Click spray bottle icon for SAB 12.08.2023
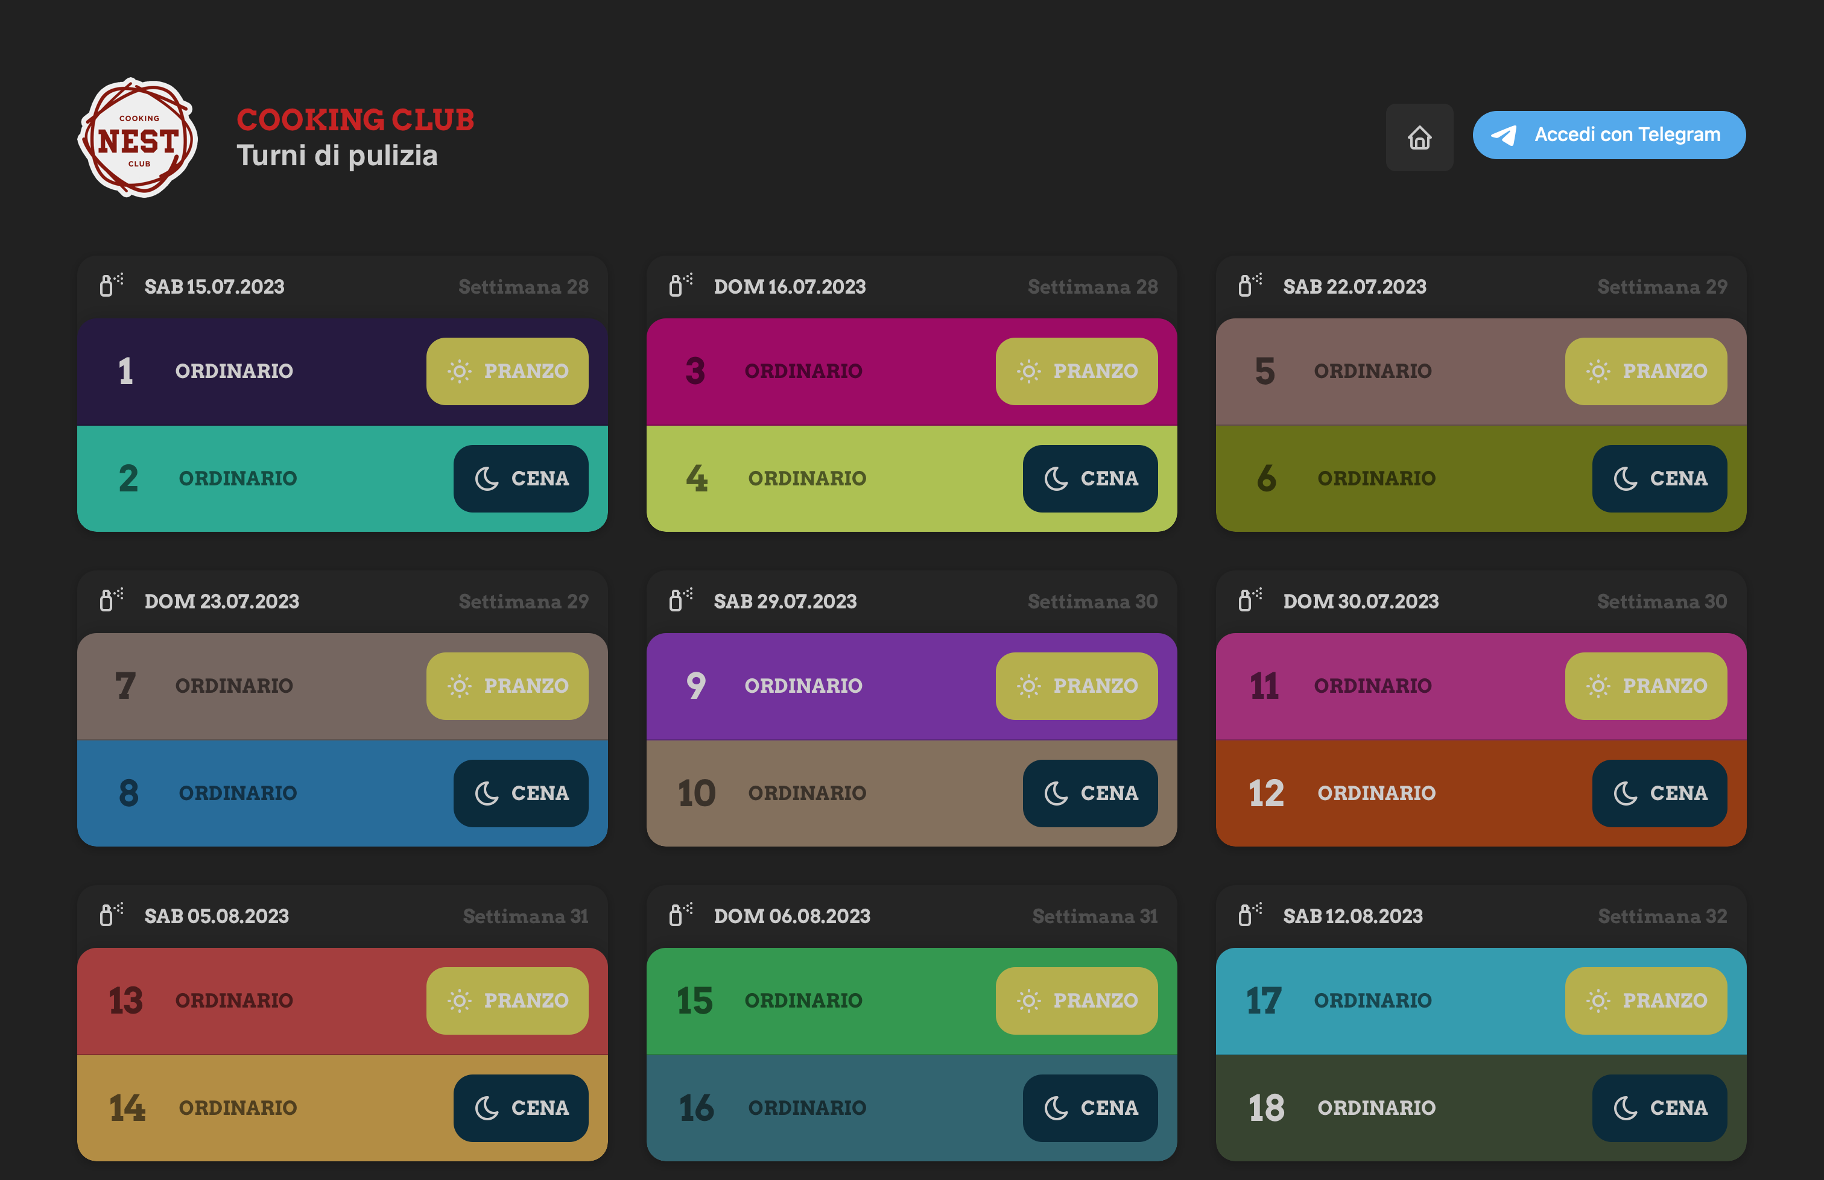The height and width of the screenshot is (1180, 1824). [x=1249, y=914]
